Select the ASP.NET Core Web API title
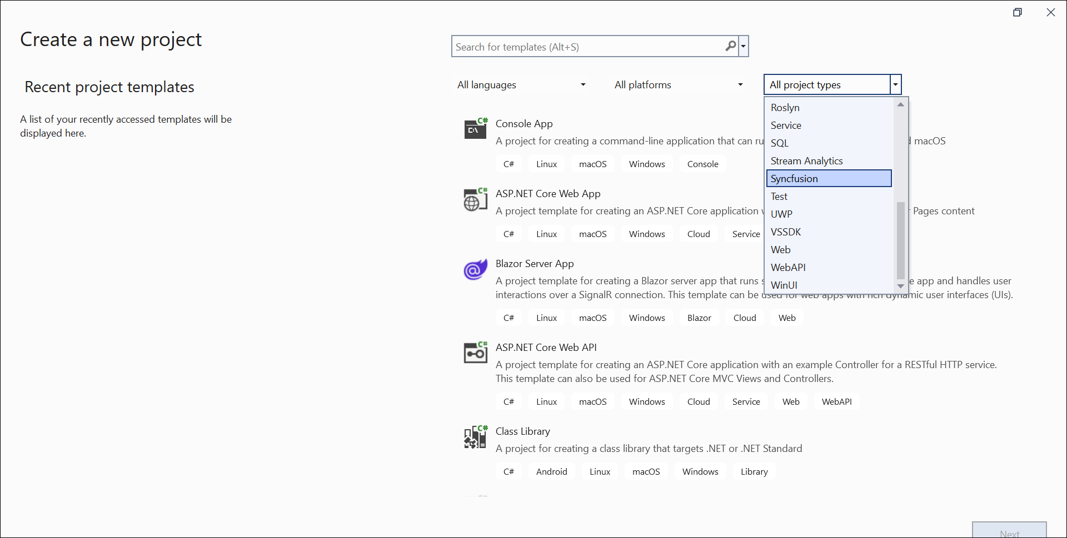The width and height of the screenshot is (1067, 538). coord(546,348)
